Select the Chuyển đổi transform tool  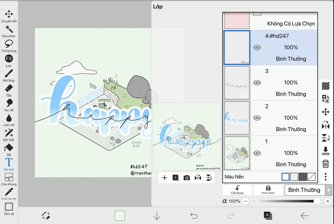coord(9,16)
